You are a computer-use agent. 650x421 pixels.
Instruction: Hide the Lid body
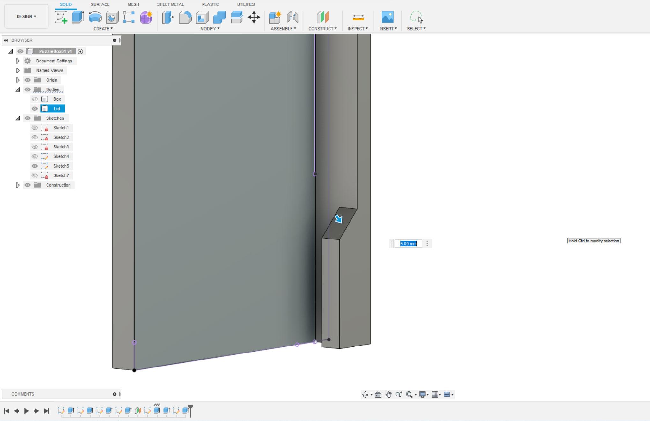tap(35, 109)
